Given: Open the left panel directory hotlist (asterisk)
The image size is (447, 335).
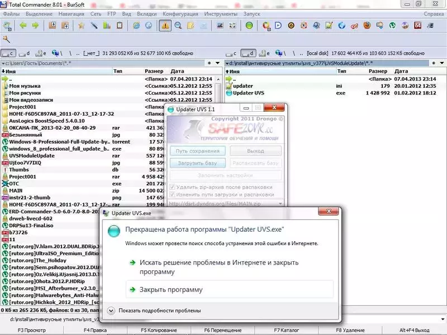Looking at the screenshot, I should [x=209, y=63].
